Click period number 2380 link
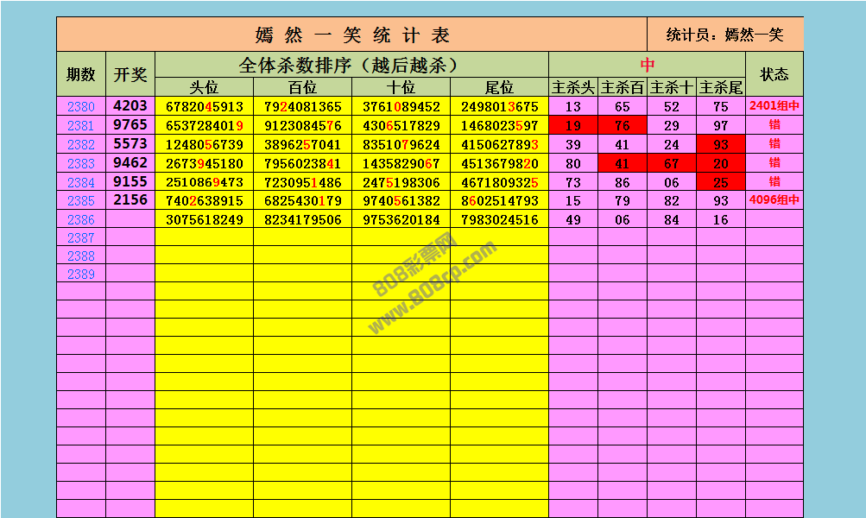The height and width of the screenshot is (518, 866). coord(80,107)
